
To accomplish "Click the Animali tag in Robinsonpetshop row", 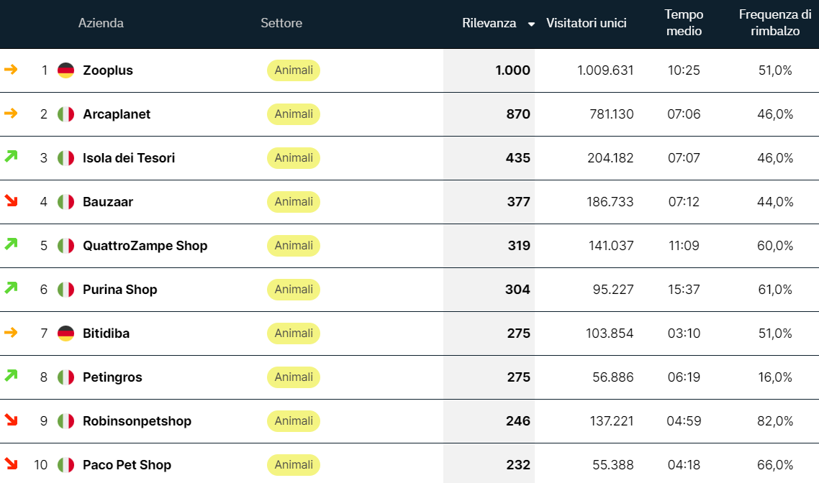I will point(294,421).
